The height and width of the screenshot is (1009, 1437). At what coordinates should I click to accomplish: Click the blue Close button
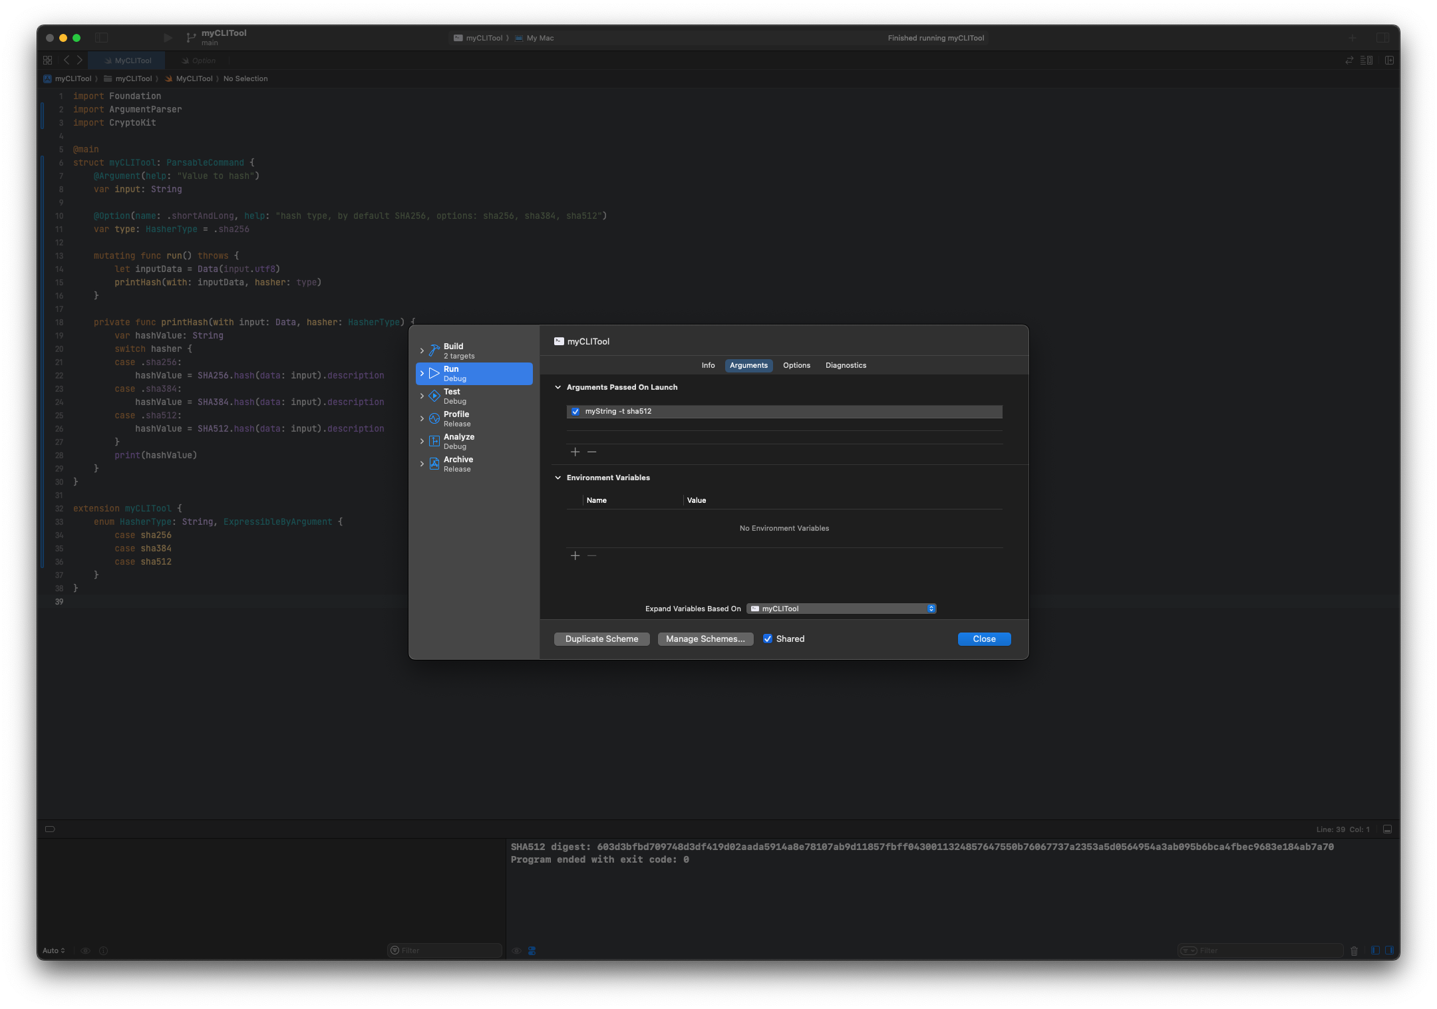(984, 639)
